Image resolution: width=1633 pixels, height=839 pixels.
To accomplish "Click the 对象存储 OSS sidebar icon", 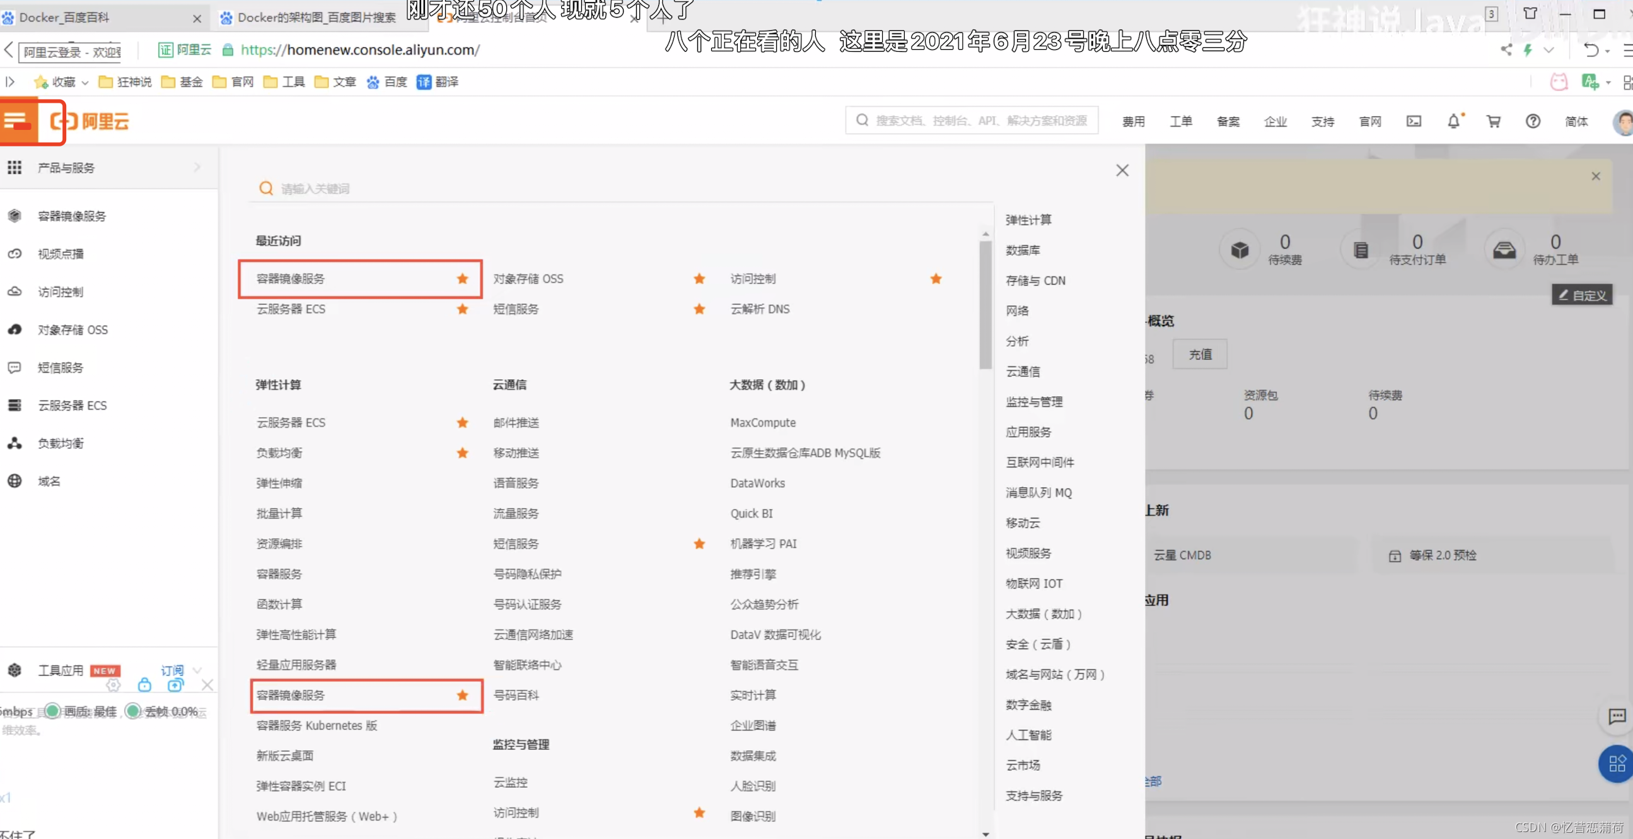I will point(15,330).
